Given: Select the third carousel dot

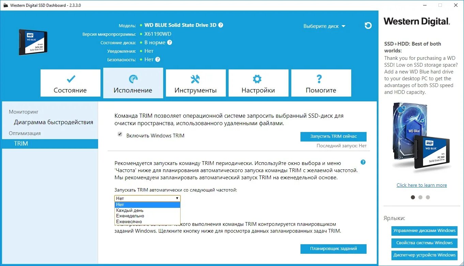Looking at the screenshot, I should tap(428, 197).
